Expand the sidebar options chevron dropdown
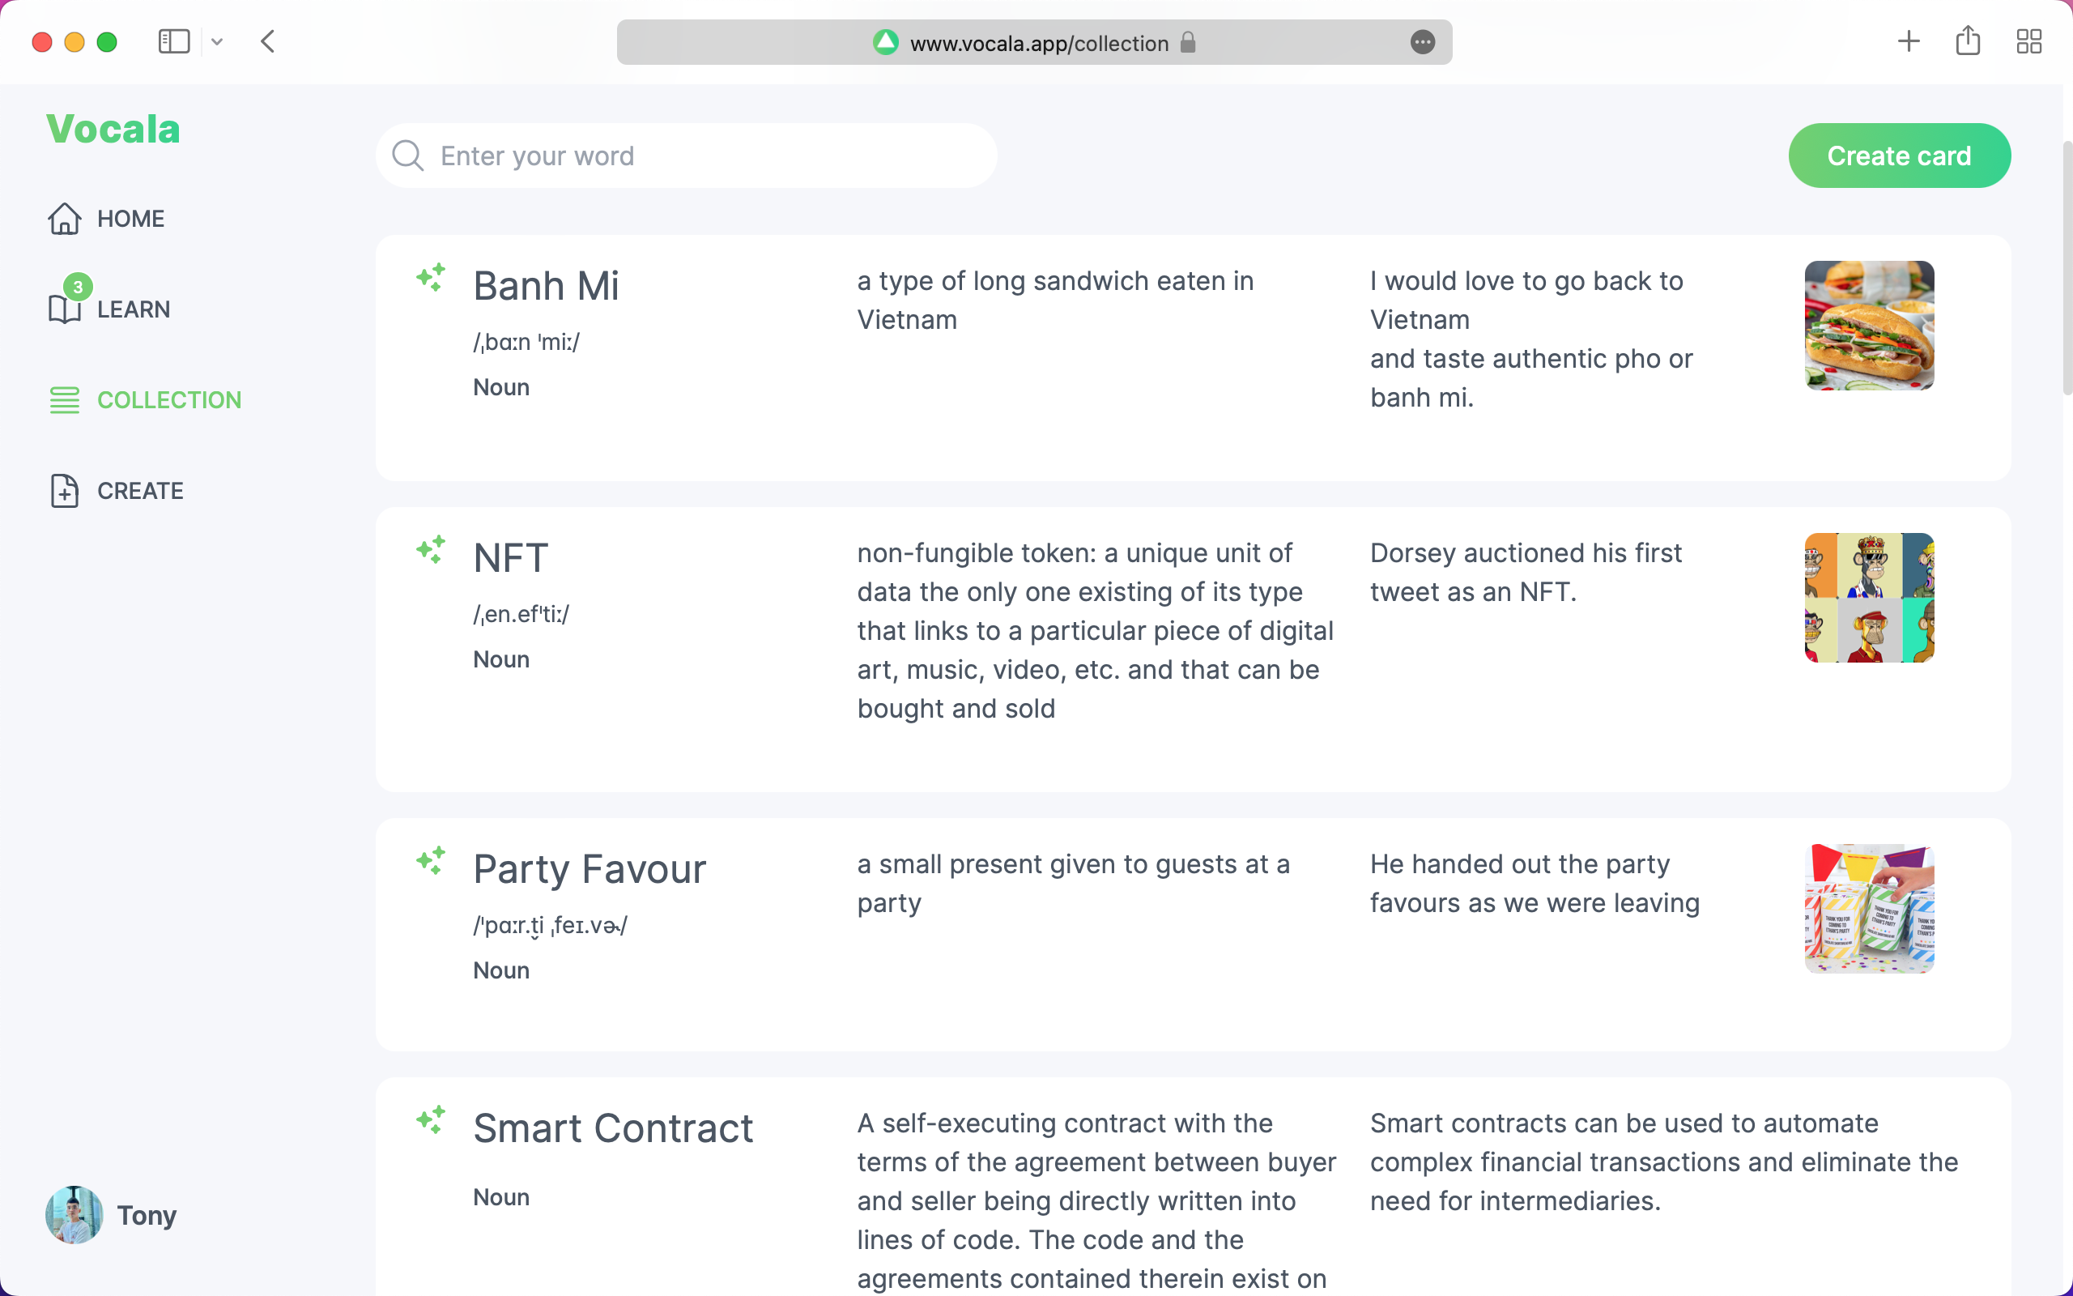This screenshot has width=2073, height=1296. [217, 41]
